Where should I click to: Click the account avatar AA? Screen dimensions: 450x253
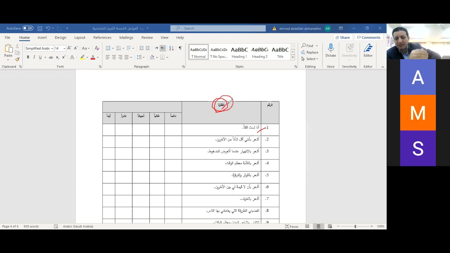click(328, 28)
